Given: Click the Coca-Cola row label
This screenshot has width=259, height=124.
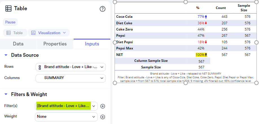Looking at the screenshot, I should 124,17.
